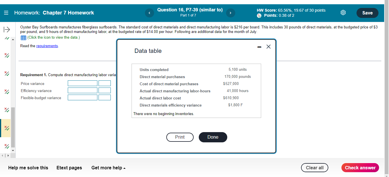Open the F/U dropdown beside Flexible-budget variance

105,97
